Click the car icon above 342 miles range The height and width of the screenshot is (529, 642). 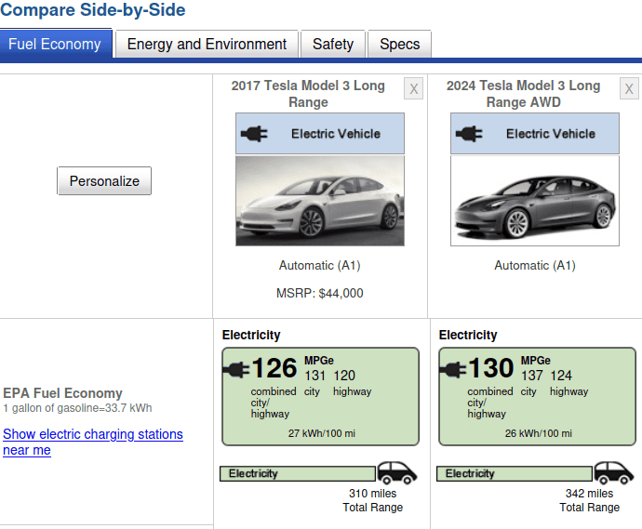click(x=614, y=472)
